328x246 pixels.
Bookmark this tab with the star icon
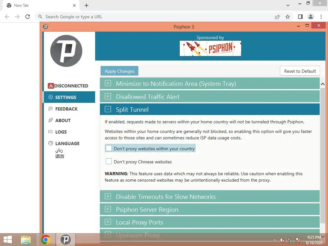288,17
